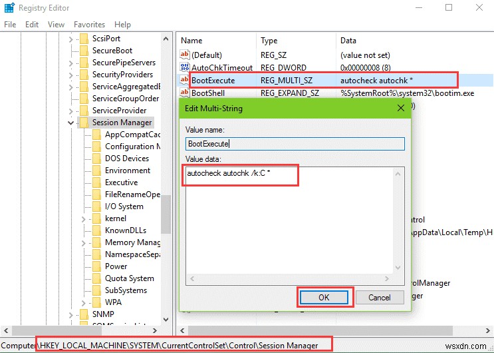Click the tree pane scroll-up arrow

coord(166,39)
